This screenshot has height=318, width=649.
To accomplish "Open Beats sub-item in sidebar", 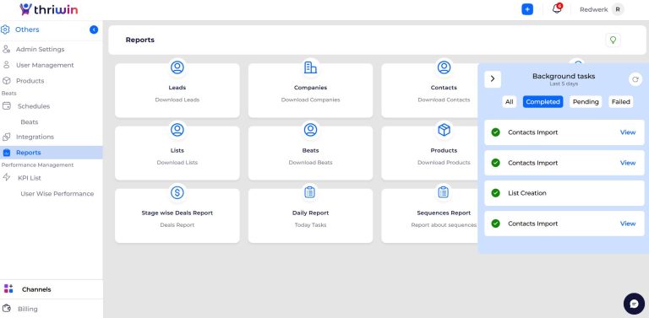I will tap(30, 121).
